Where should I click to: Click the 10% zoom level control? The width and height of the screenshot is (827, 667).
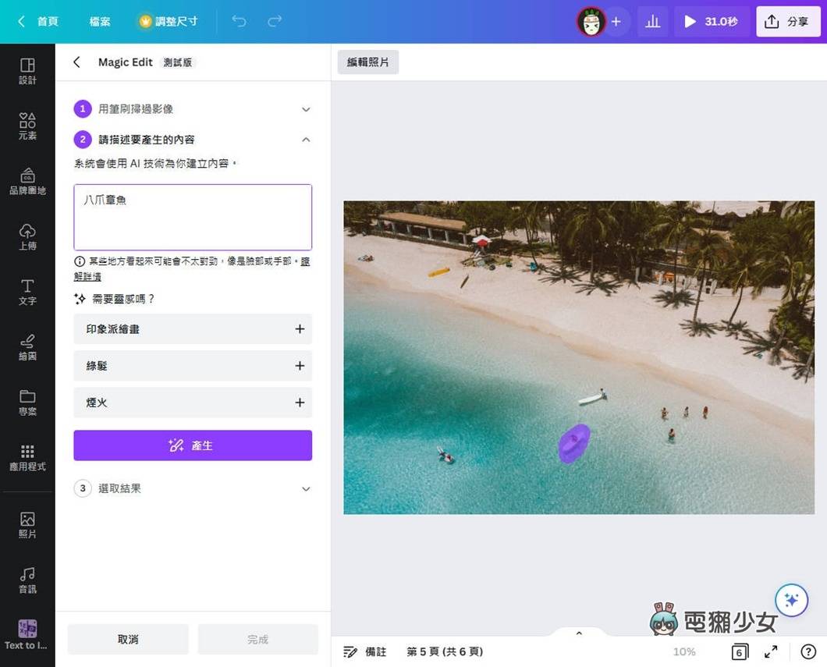click(684, 651)
